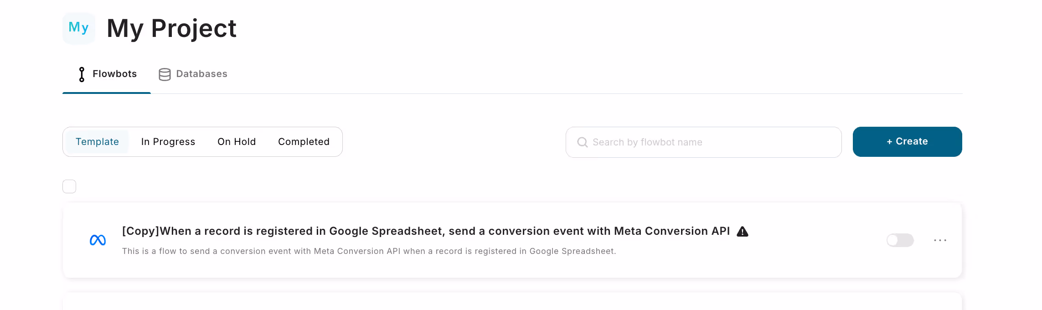Tick the select-all checkbox above the list
1042x310 pixels.
pyautogui.click(x=69, y=186)
